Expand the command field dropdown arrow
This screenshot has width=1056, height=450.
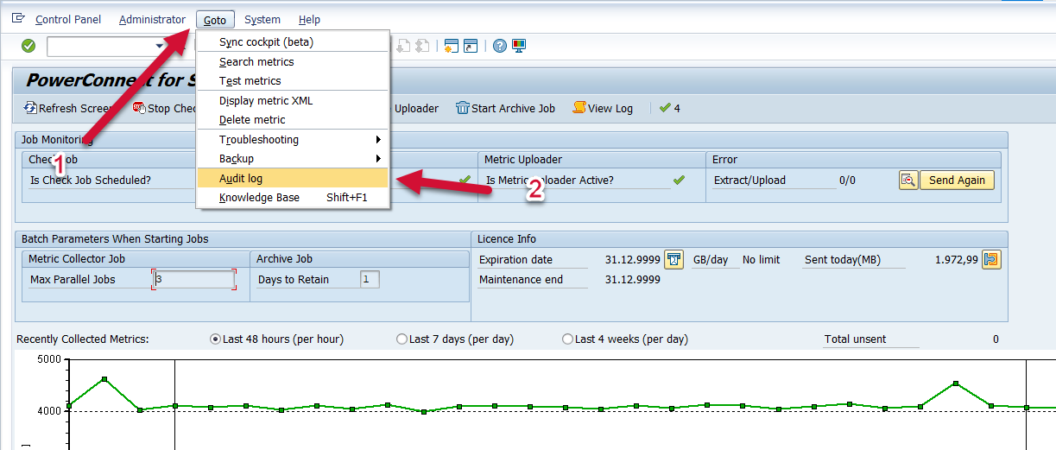pos(159,46)
